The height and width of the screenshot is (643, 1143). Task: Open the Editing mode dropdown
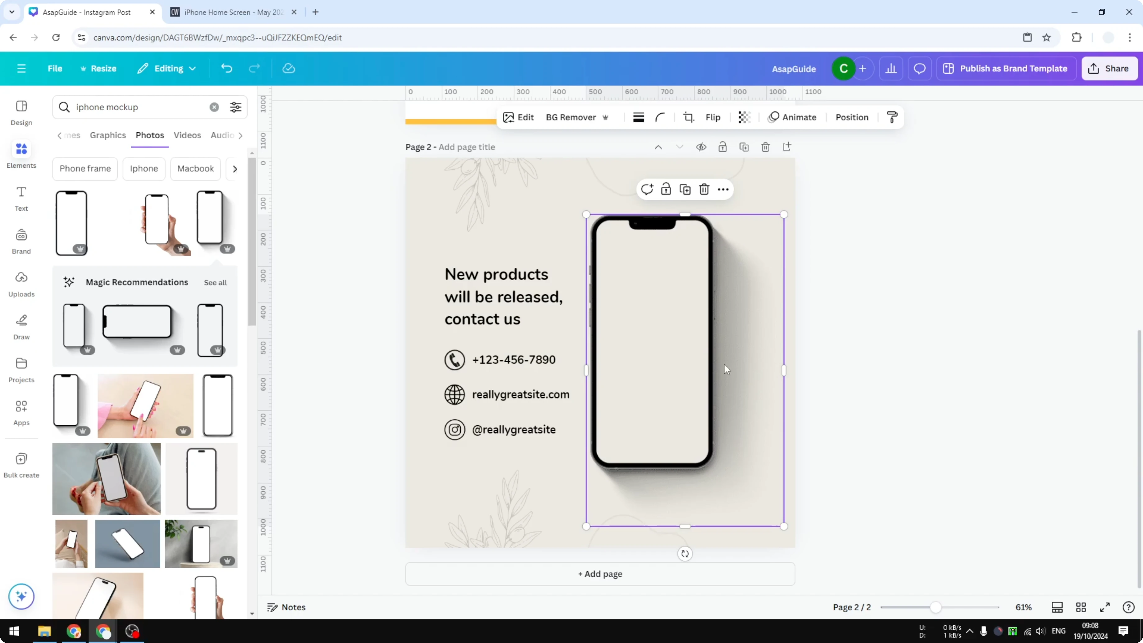pyautogui.click(x=167, y=68)
